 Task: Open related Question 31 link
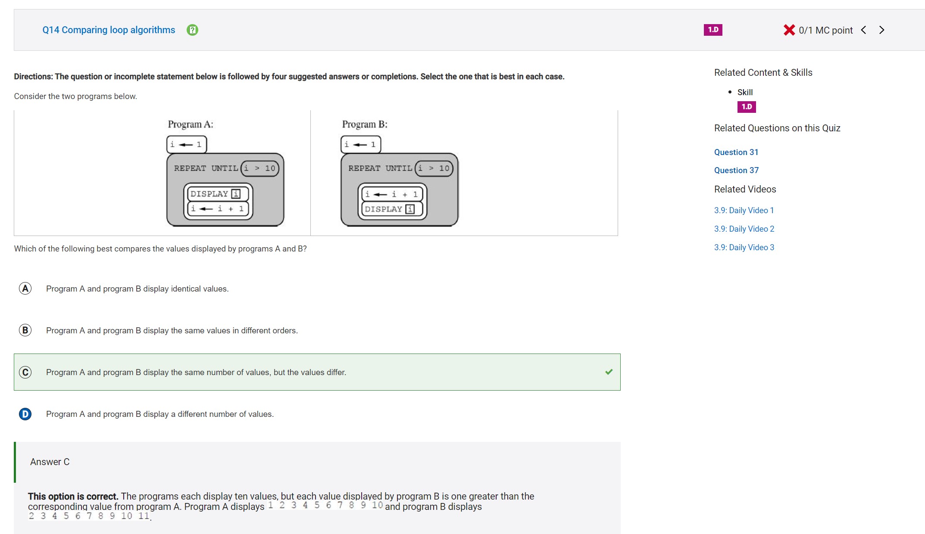736,152
